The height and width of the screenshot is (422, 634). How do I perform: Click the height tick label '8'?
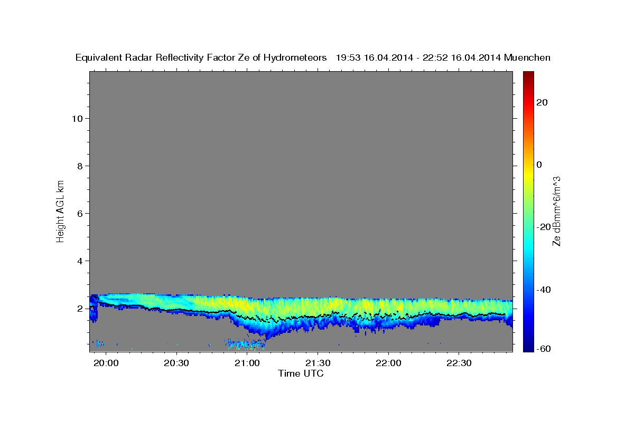pyautogui.click(x=79, y=166)
